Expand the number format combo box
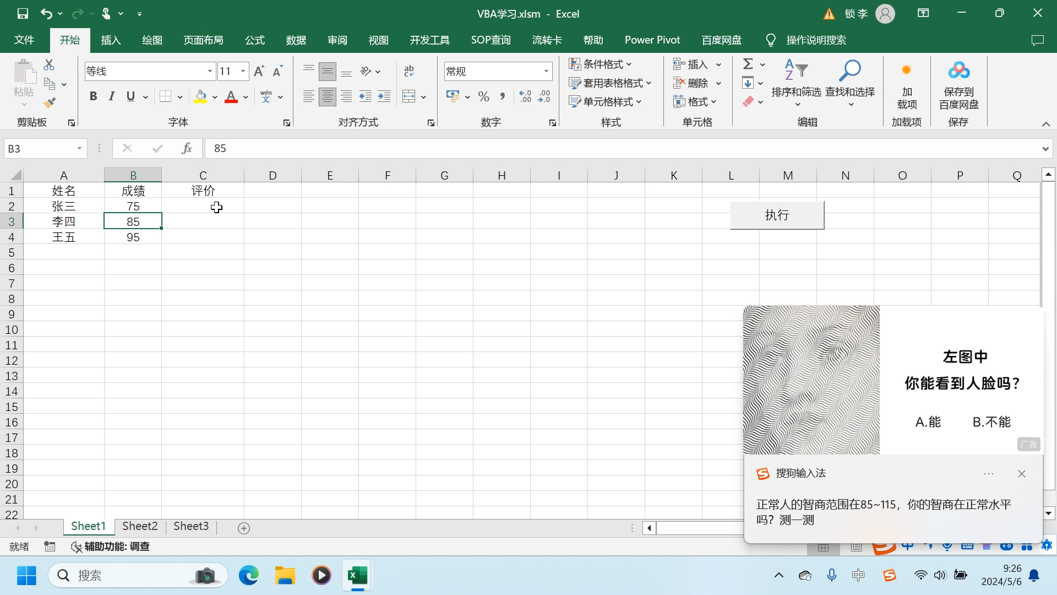This screenshot has width=1057, height=595. coord(546,71)
